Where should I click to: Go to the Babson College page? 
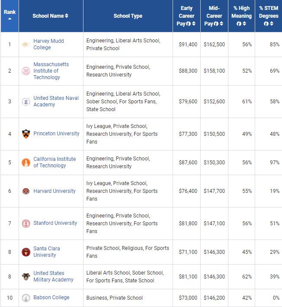point(51,297)
